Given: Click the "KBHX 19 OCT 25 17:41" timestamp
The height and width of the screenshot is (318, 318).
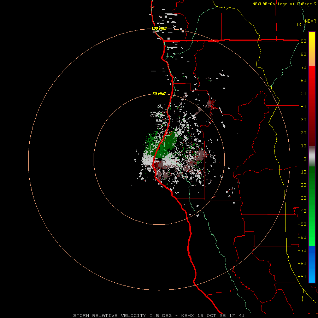Looking at the screenshot, I should point(213,316).
